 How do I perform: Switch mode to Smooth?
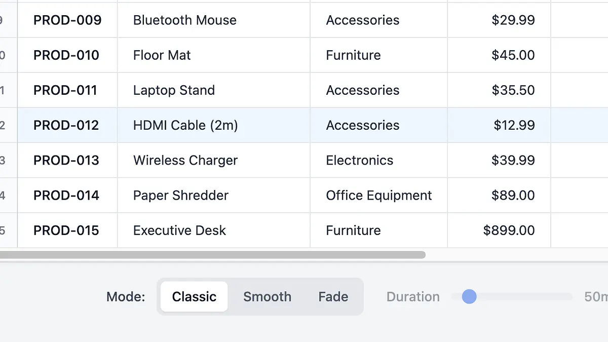click(x=267, y=297)
